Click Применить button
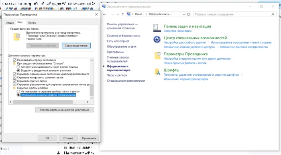 tap(89, 138)
